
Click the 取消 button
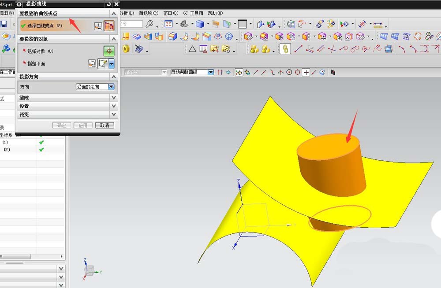pyautogui.click(x=105, y=126)
